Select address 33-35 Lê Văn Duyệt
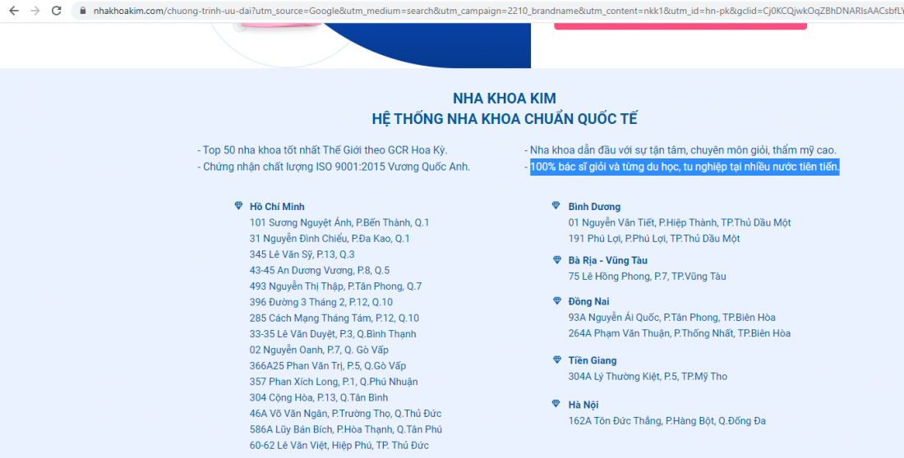 (x=333, y=334)
